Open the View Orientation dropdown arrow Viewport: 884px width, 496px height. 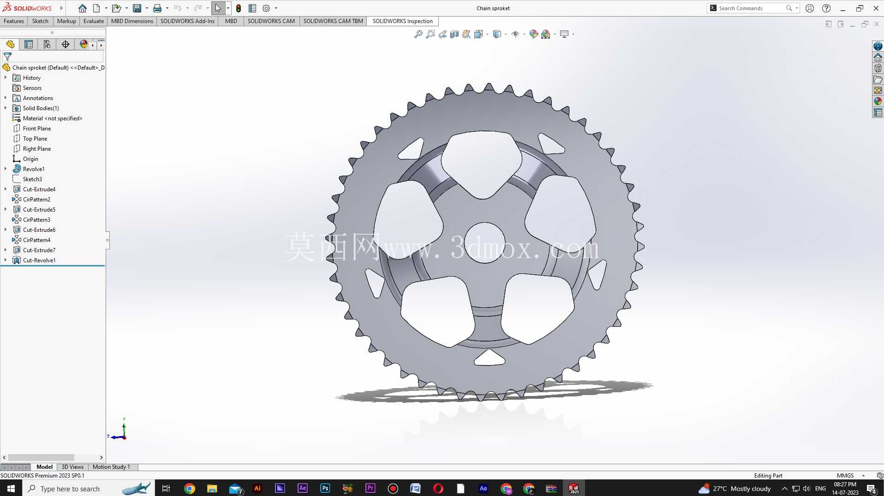[x=487, y=34]
